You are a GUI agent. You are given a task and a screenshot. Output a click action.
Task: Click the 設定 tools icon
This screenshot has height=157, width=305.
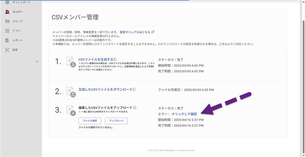[x=7, y=50]
